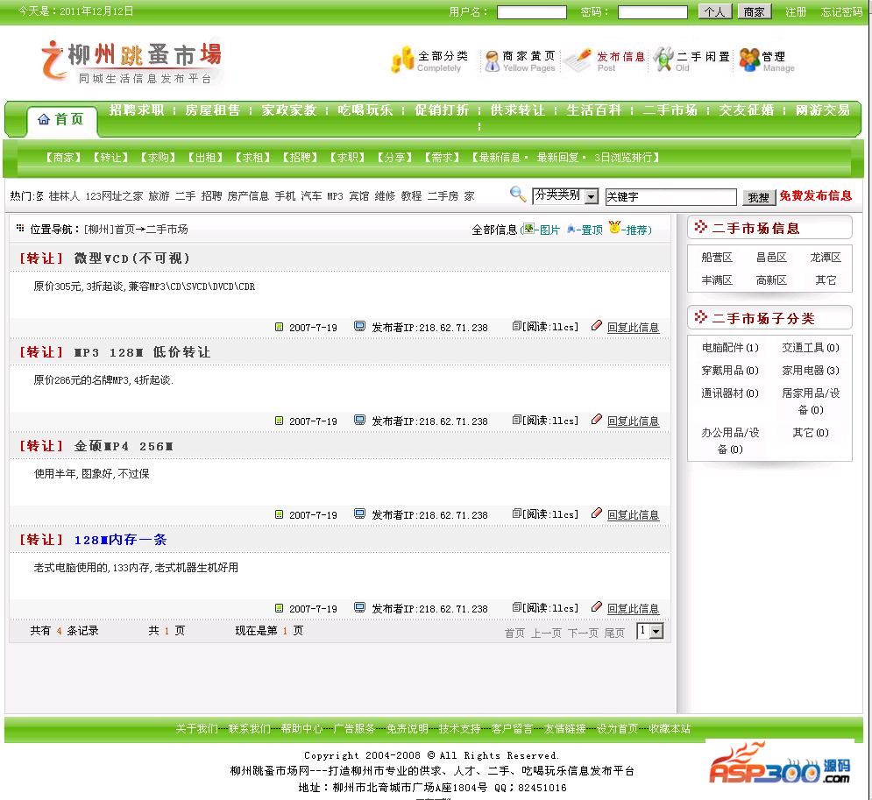Open 网游交易 menu item
The width and height of the screenshot is (872, 800).
(x=823, y=110)
